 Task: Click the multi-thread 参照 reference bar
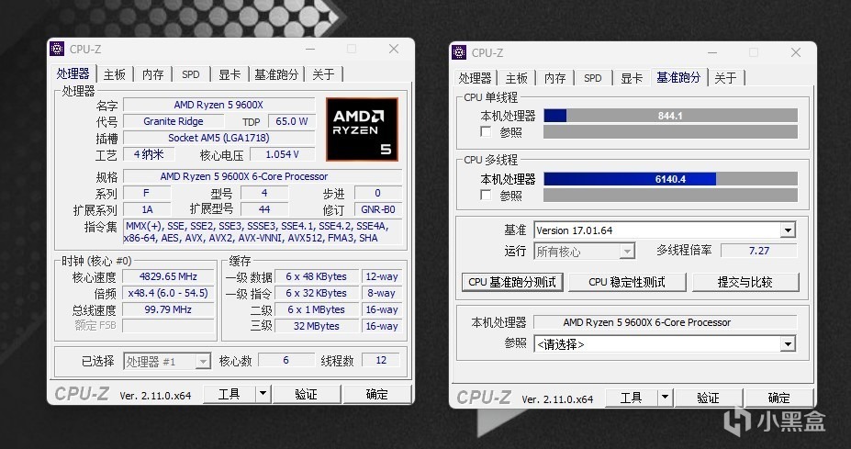(x=670, y=195)
